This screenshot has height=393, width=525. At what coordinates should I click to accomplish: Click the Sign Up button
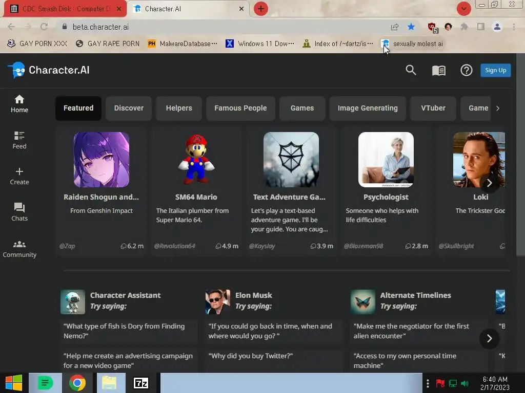pos(495,70)
